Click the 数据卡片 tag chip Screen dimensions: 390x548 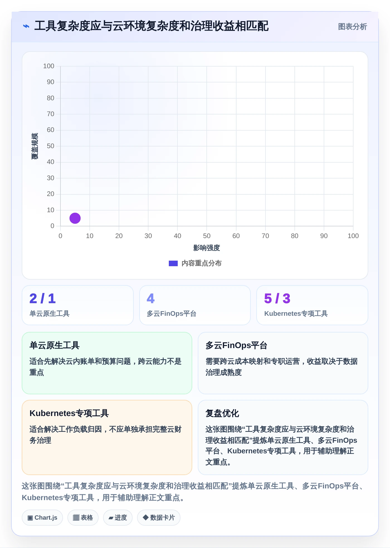(x=159, y=518)
